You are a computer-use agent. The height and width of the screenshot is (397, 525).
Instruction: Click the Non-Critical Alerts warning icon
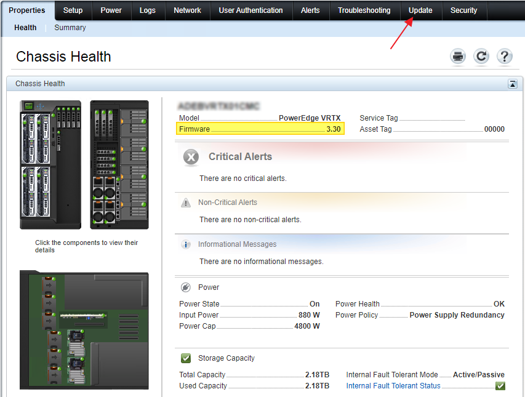[x=186, y=203]
